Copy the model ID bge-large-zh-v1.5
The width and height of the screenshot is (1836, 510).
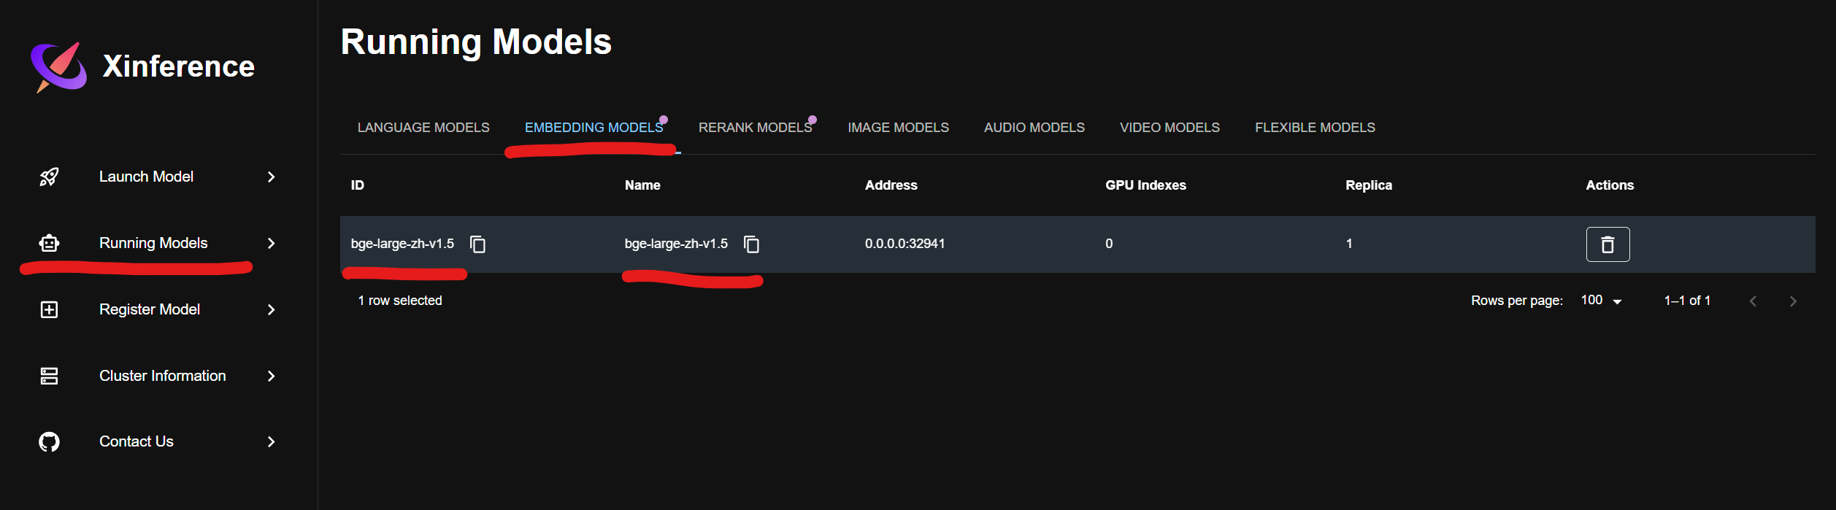(x=478, y=244)
